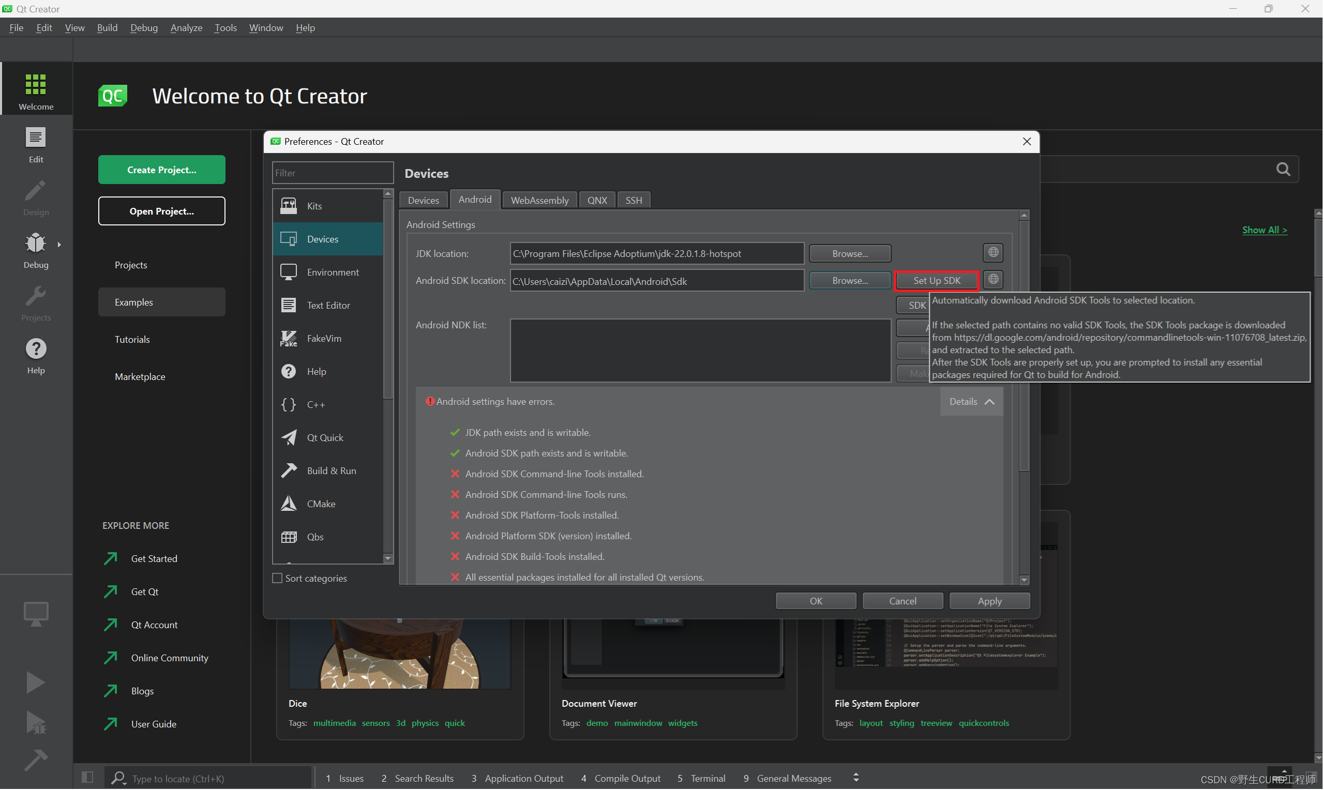Click the kit selector monitor icon
1324x790 pixels.
tap(36, 614)
